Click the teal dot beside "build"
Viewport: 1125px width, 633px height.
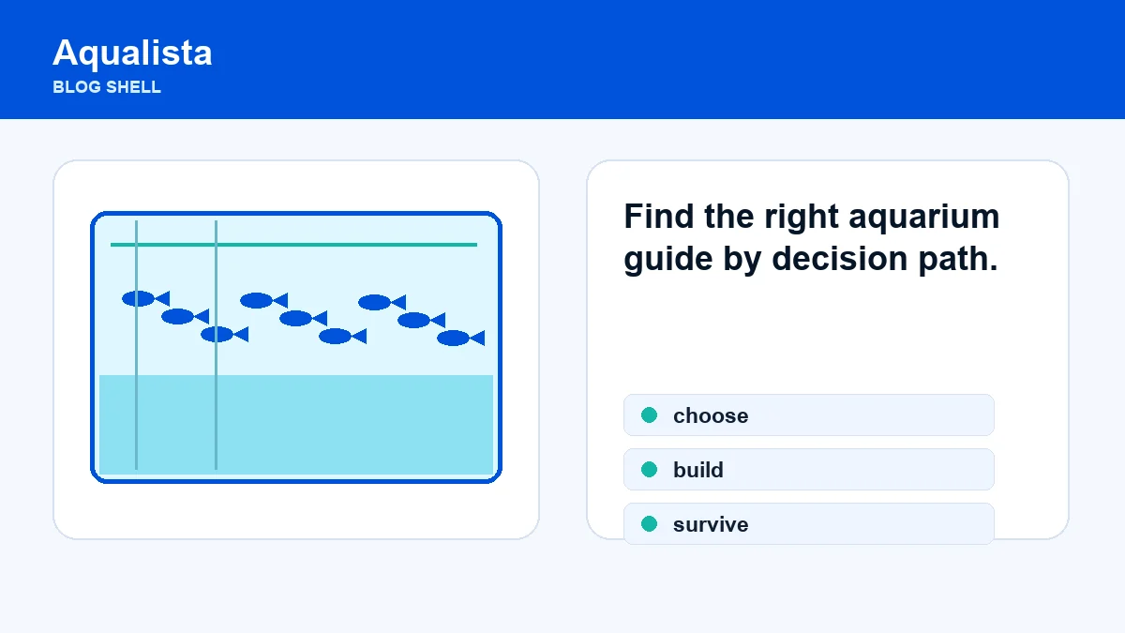(649, 470)
